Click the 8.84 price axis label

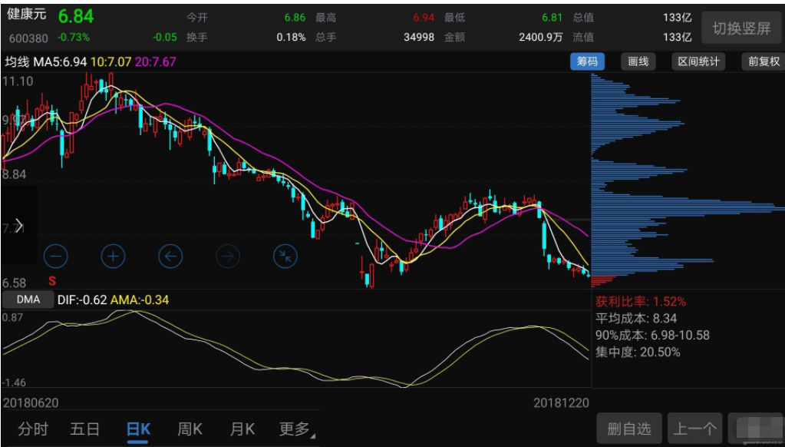[x=14, y=174]
